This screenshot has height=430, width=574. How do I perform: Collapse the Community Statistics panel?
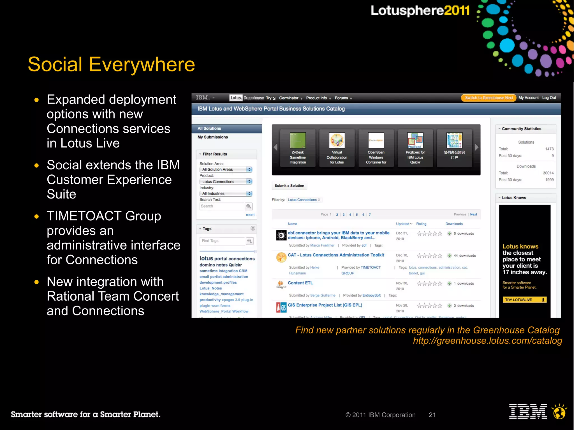(x=499, y=129)
